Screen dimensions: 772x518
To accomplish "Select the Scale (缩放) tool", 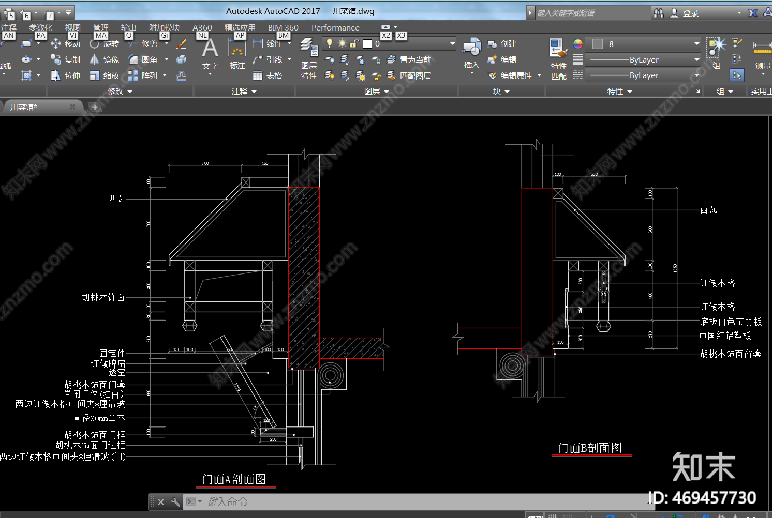I will 104,76.
